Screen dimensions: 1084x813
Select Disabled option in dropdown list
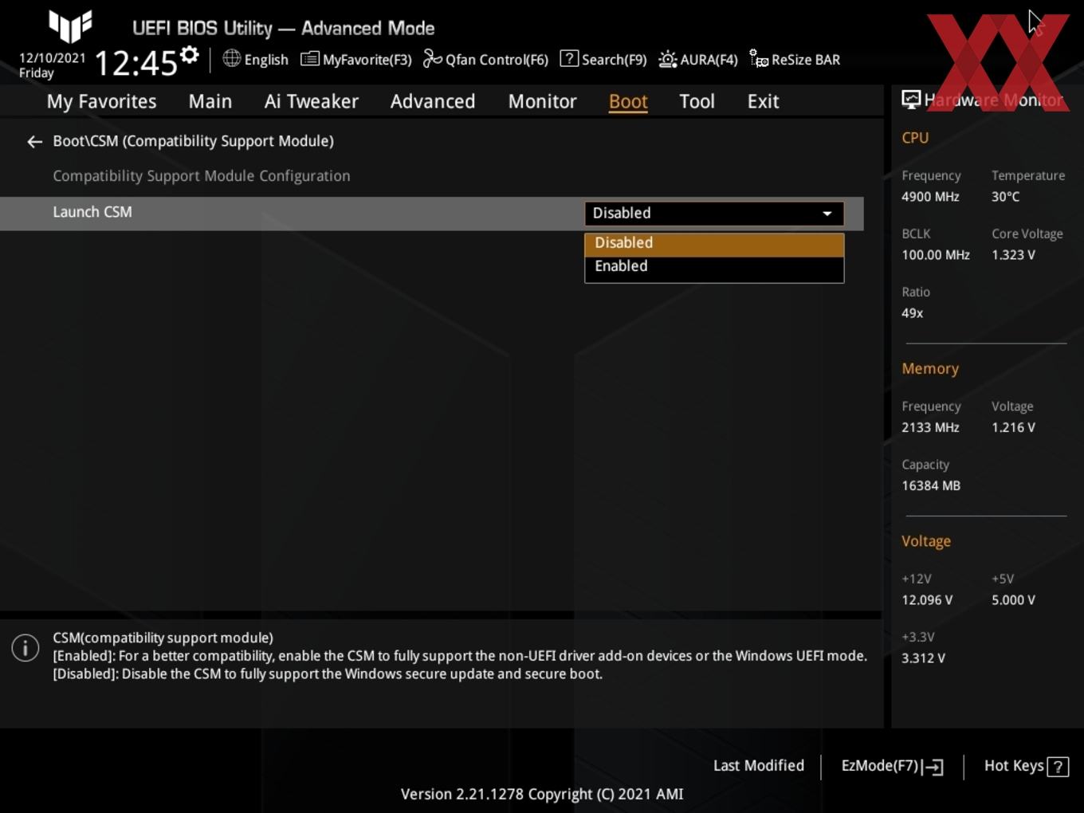(714, 243)
